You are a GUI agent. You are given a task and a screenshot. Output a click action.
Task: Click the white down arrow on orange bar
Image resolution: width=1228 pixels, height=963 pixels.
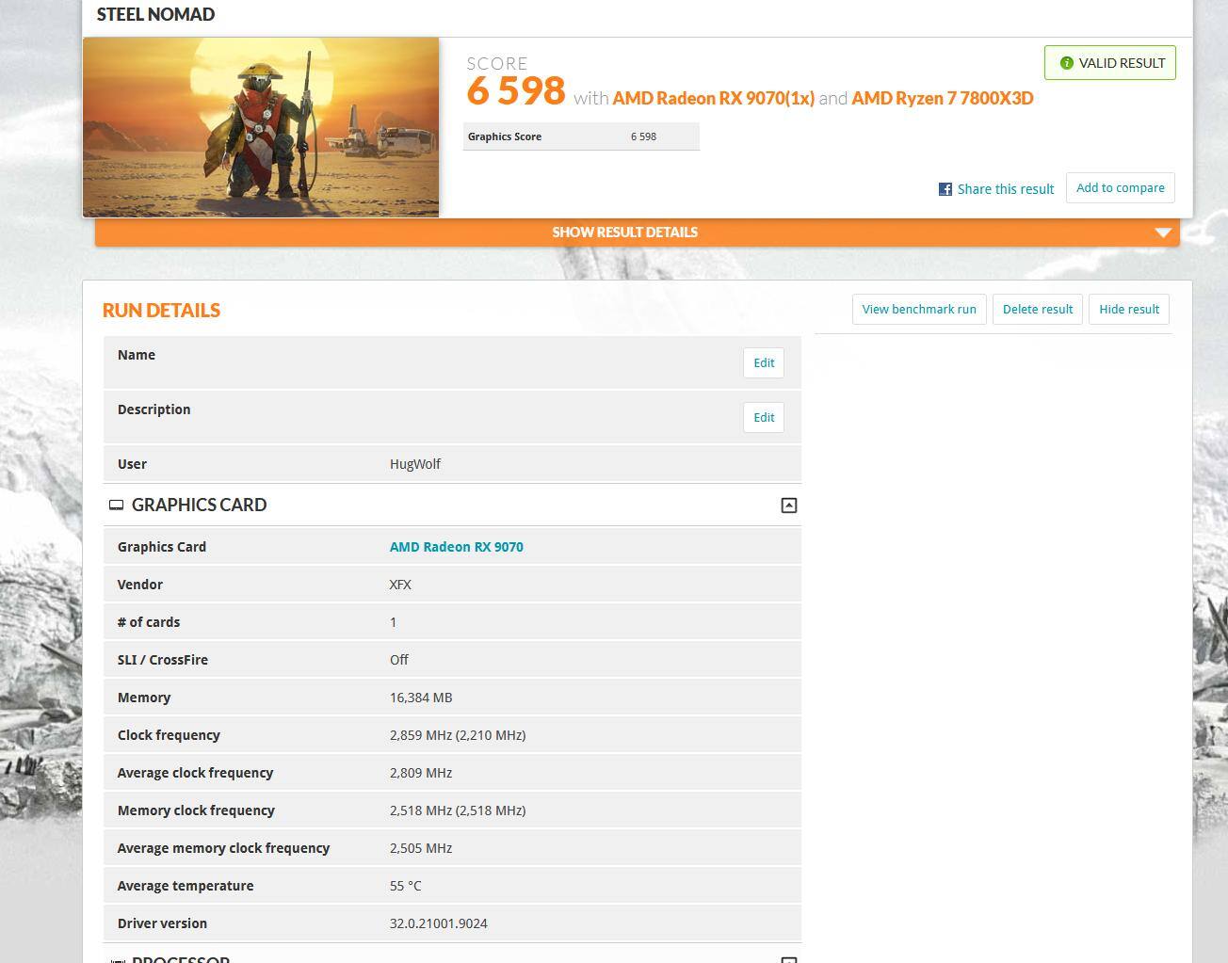[1163, 233]
